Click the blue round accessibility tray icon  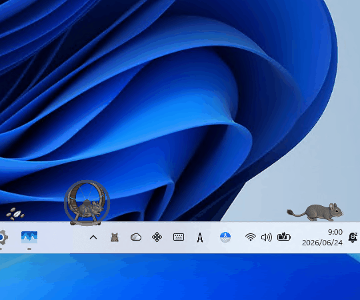225,237
